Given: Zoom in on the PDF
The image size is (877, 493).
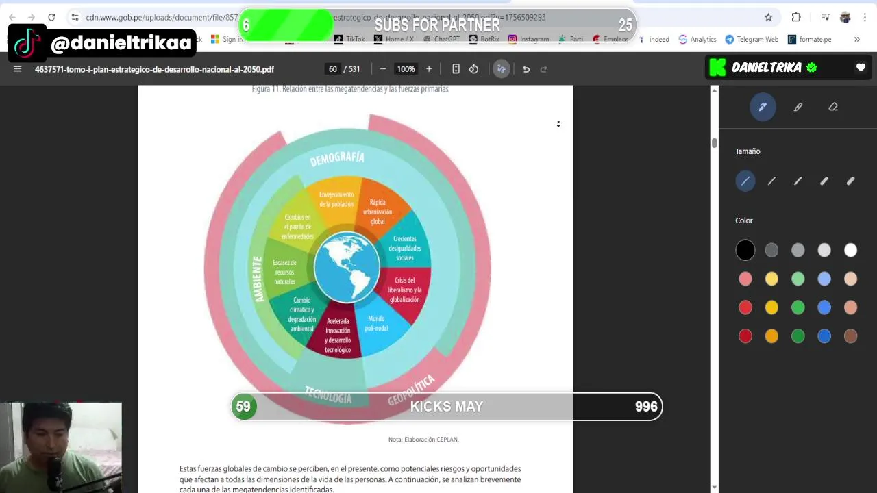Looking at the screenshot, I should pos(429,68).
